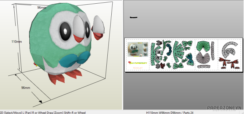The image size is (244, 114).
Task: Select the ROWLET title text on the pattern page
Action: 138,68
